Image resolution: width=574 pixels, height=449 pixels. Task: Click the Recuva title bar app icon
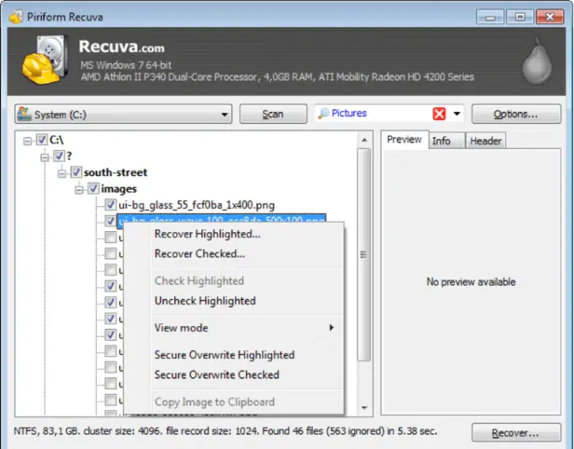point(16,17)
